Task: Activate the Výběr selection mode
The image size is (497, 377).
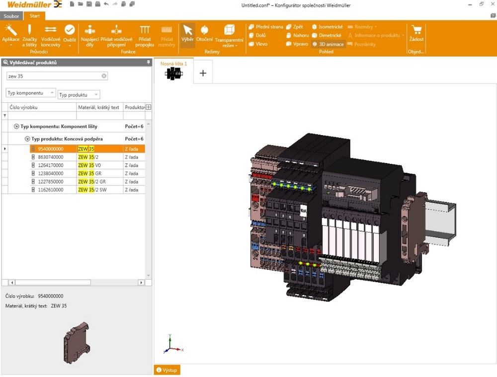Action: pos(187,35)
